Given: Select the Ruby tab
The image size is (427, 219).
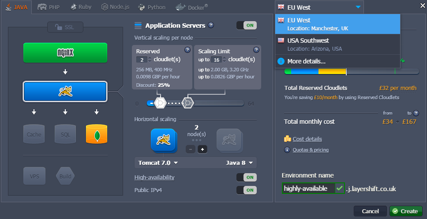Looking at the screenshot, I should point(81,7).
